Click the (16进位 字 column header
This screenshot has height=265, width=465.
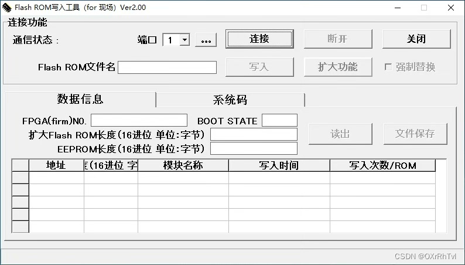[111, 165]
